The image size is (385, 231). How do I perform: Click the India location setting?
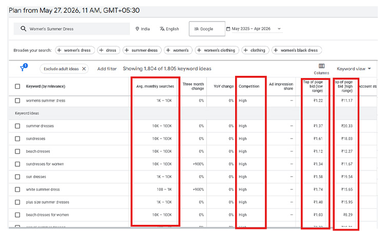pyautogui.click(x=143, y=29)
